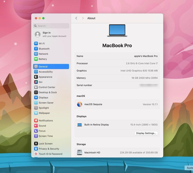Click the General gear icon
This screenshot has height=173, width=193.
point(36,66)
